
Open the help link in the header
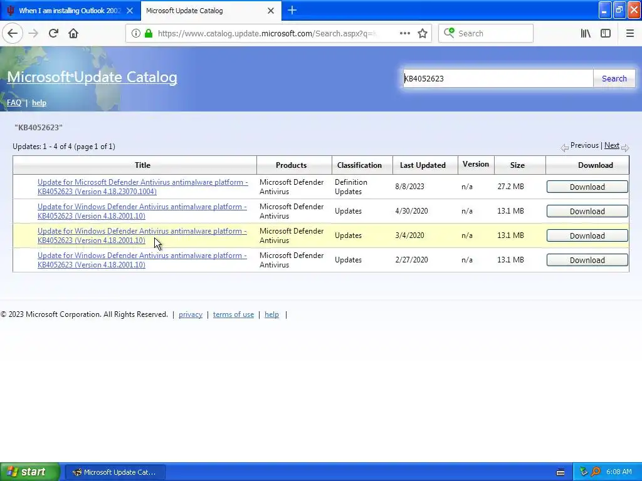[x=39, y=103]
